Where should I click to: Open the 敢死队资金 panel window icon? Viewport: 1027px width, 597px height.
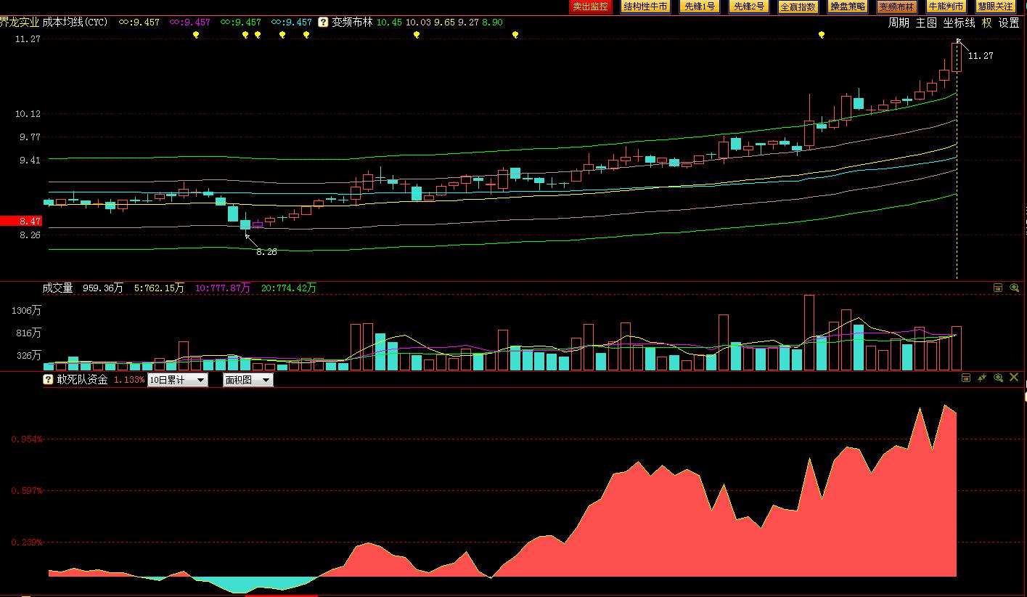click(x=966, y=378)
